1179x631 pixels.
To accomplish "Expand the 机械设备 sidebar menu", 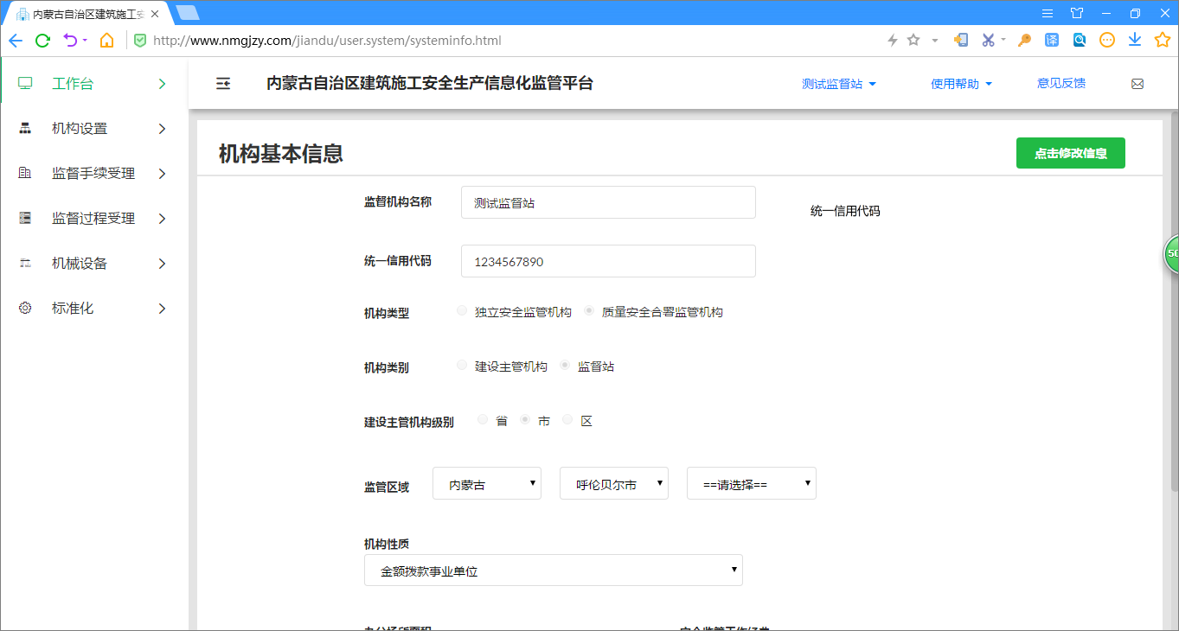I will pyautogui.click(x=93, y=264).
